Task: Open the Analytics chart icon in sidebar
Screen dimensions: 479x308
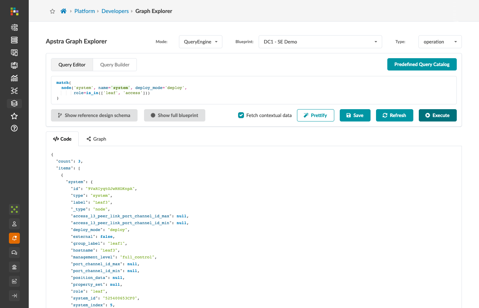Action: click(14, 78)
